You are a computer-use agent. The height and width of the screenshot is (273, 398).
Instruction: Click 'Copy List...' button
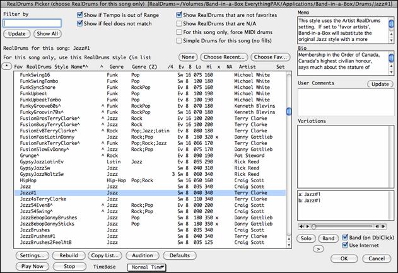click(105, 255)
